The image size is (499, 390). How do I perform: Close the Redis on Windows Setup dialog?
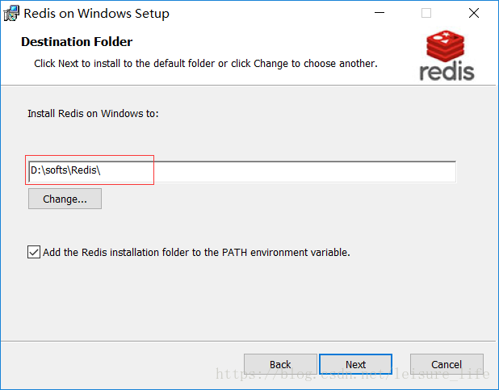click(x=474, y=14)
